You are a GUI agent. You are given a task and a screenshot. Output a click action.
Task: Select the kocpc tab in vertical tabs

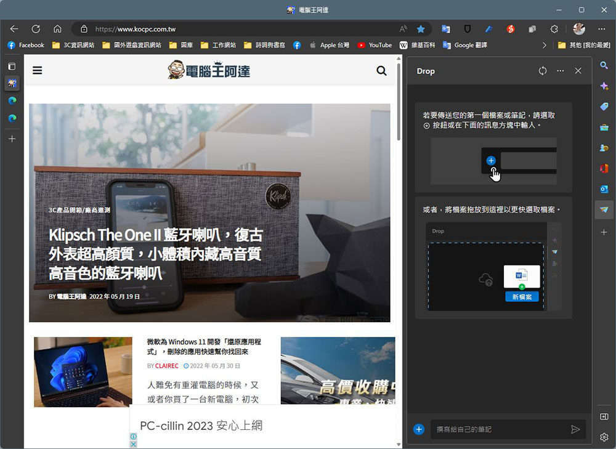click(12, 83)
